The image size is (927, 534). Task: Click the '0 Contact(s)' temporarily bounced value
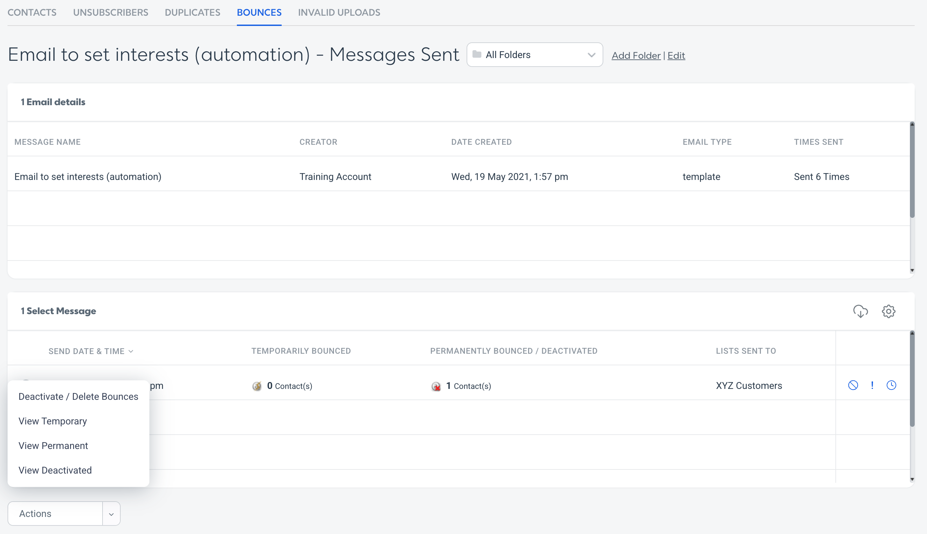(x=290, y=386)
